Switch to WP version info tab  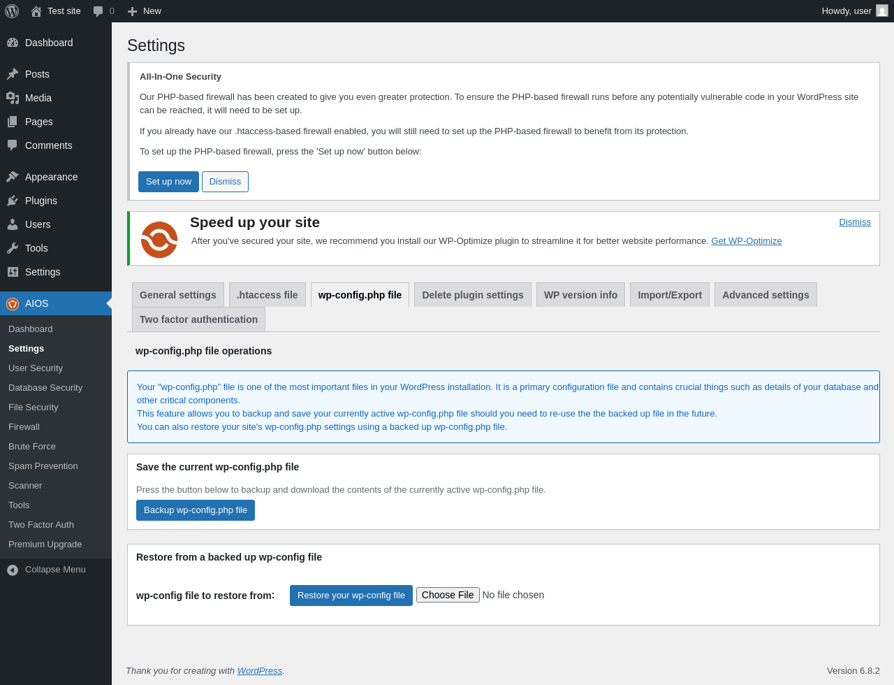pos(580,295)
